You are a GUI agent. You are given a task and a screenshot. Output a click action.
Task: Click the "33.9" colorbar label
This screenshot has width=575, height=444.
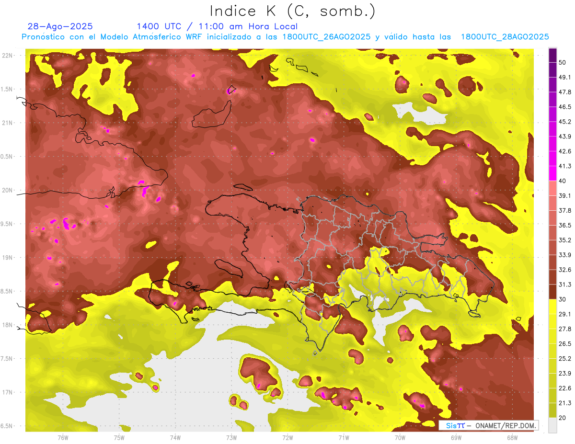coord(565,255)
